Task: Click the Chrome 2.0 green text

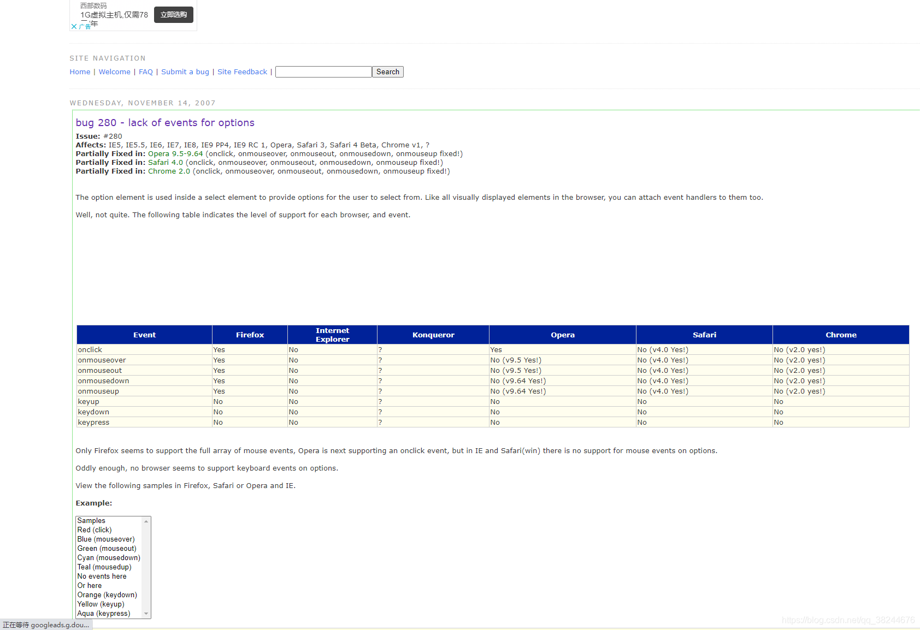Action: [x=169, y=171]
